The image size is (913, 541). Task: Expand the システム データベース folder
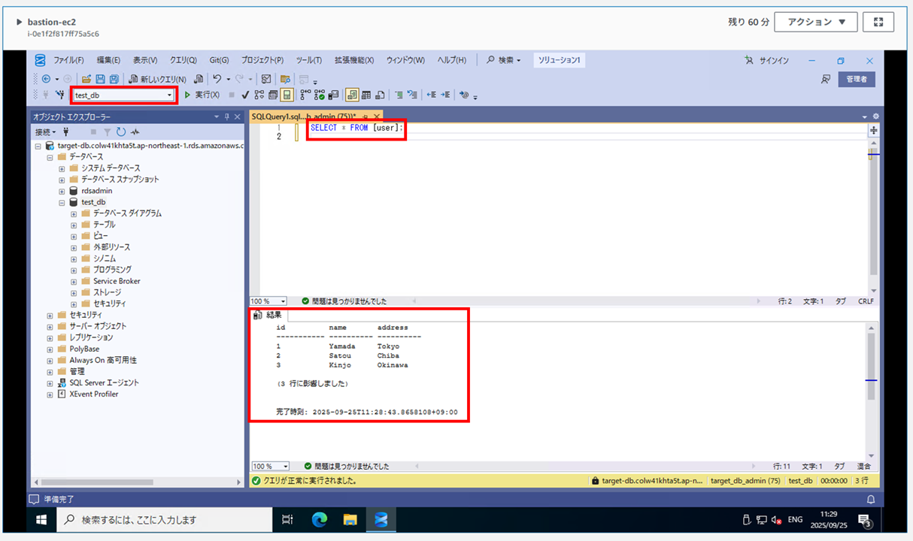(x=62, y=168)
